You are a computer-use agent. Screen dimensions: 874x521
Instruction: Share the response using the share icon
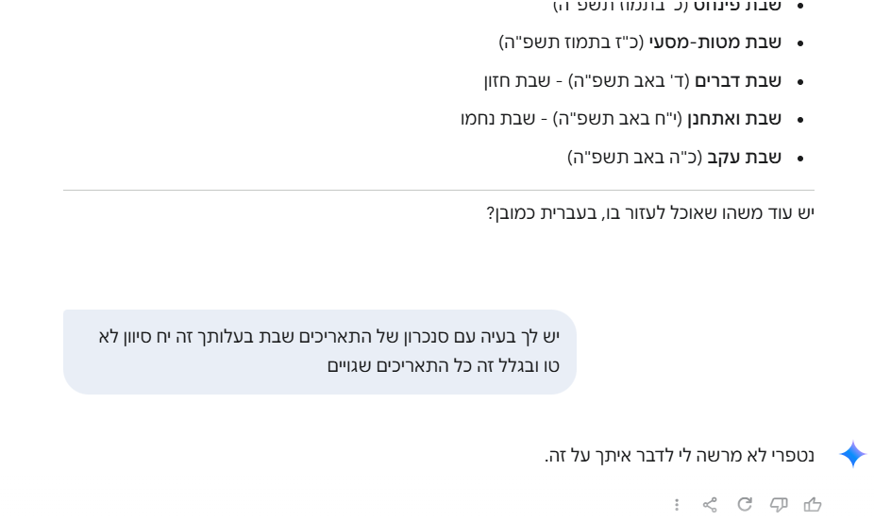coord(711,505)
